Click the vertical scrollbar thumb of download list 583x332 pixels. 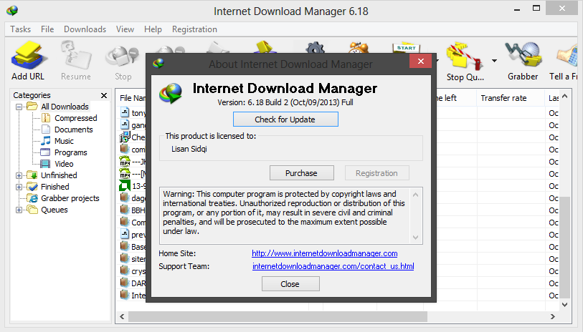click(x=565, y=248)
